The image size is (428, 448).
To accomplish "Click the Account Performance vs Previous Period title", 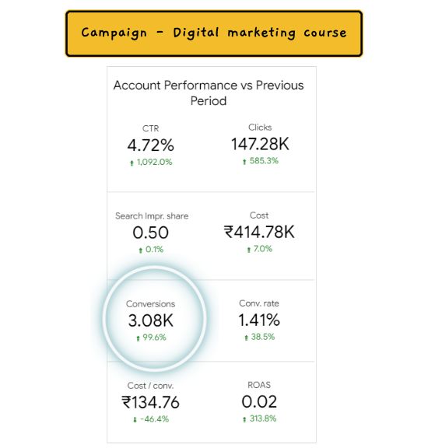I will (x=209, y=93).
